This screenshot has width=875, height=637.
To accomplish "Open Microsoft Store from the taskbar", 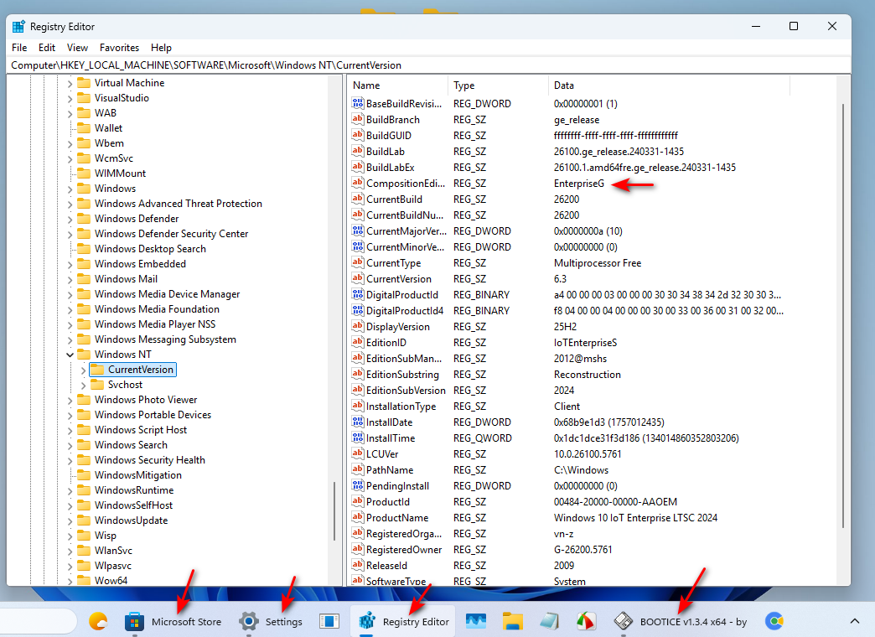I will pos(173,621).
